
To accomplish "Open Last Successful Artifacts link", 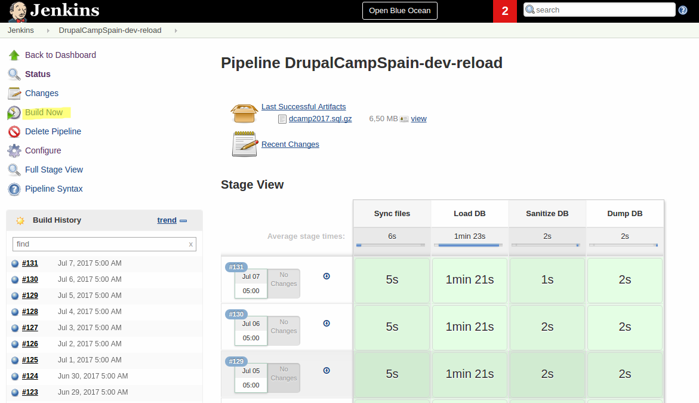I will coord(304,106).
